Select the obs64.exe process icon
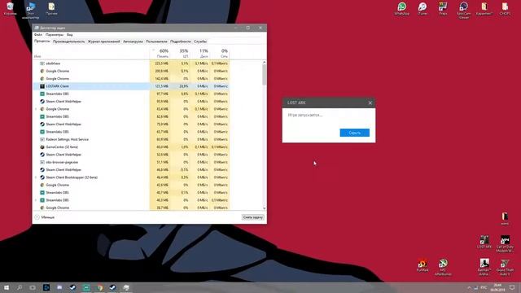 click(42, 63)
